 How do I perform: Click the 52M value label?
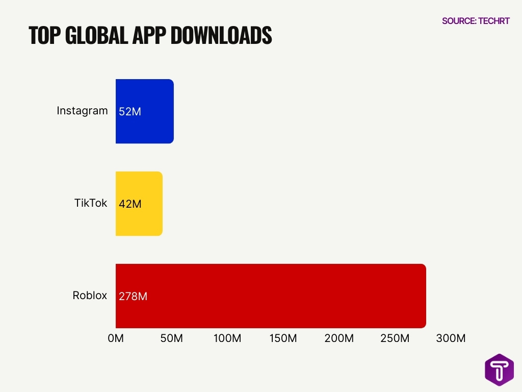(x=129, y=111)
